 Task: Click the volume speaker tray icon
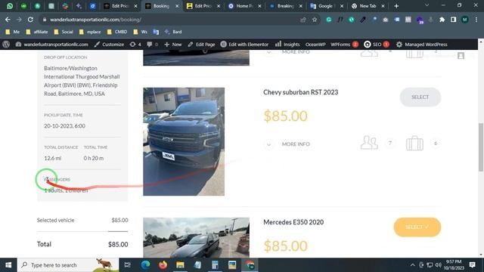pyautogui.click(x=438, y=265)
